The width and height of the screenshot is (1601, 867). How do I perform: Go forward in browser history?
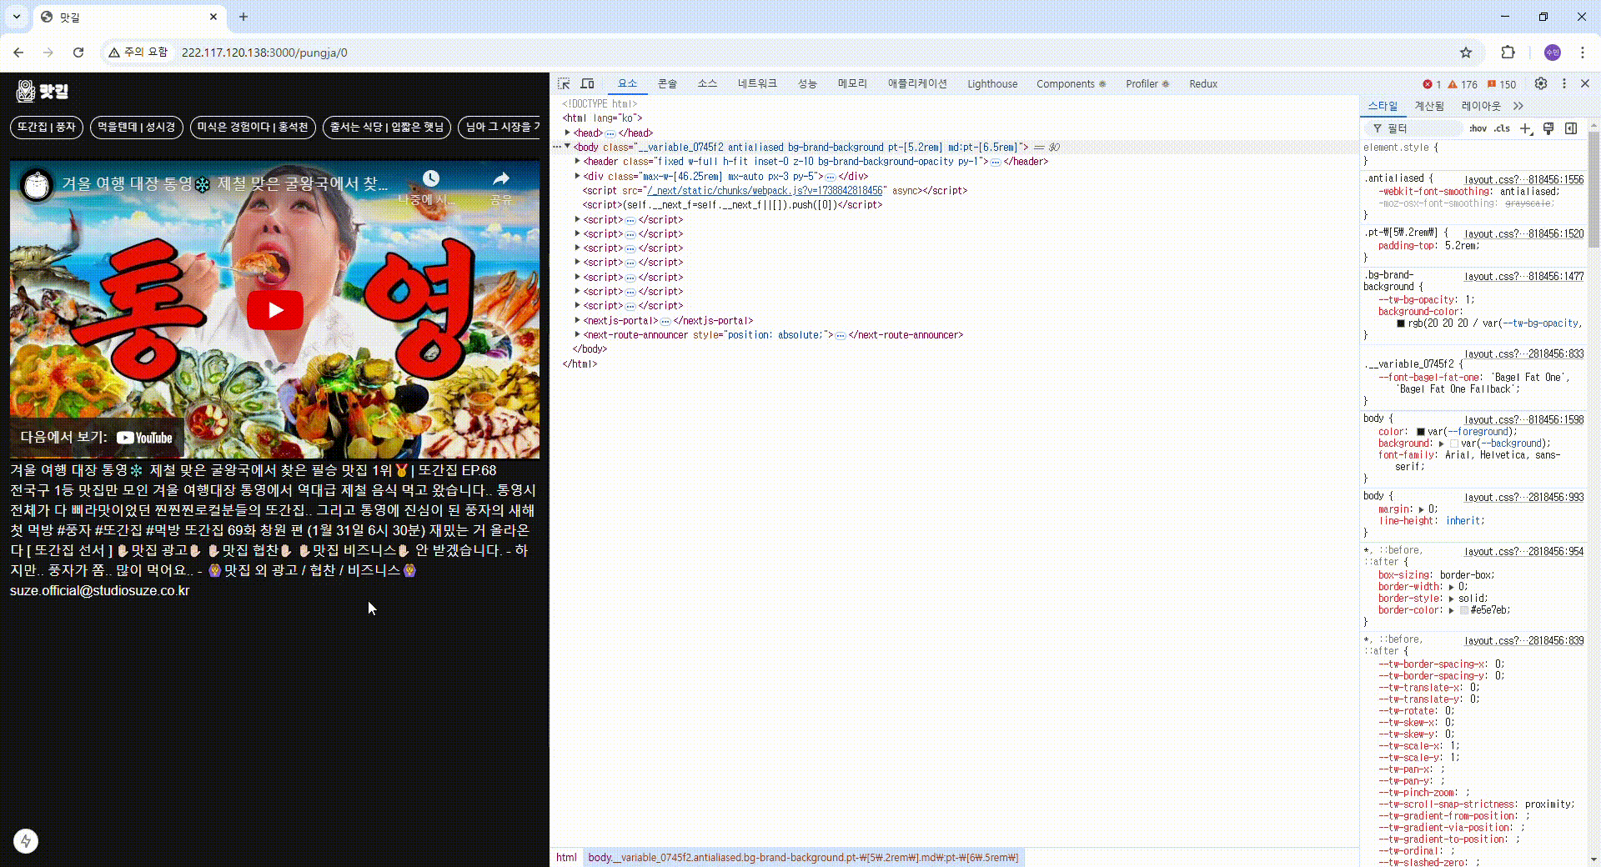(x=48, y=53)
